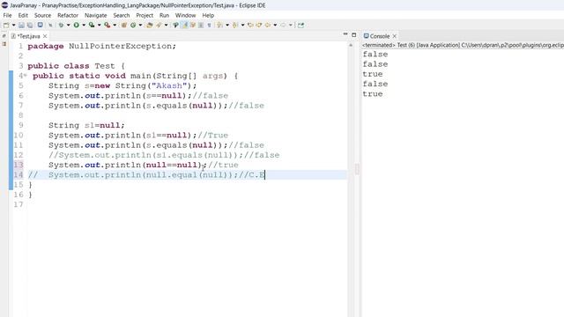This screenshot has height=317, width=564.
Task: Click the sash between editor and Console
Action: [358, 169]
